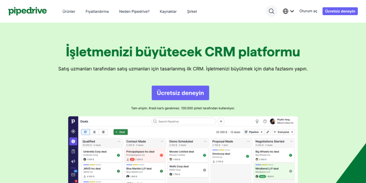Open the Big Wheels Inc deal card

[274, 155]
